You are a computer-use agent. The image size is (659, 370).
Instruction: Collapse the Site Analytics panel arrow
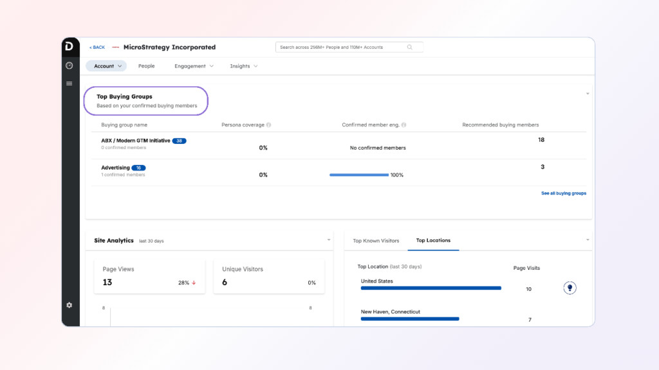pos(329,240)
